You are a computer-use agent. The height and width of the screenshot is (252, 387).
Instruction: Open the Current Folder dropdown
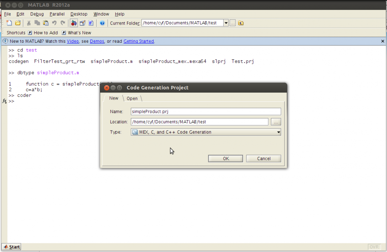click(x=226, y=23)
